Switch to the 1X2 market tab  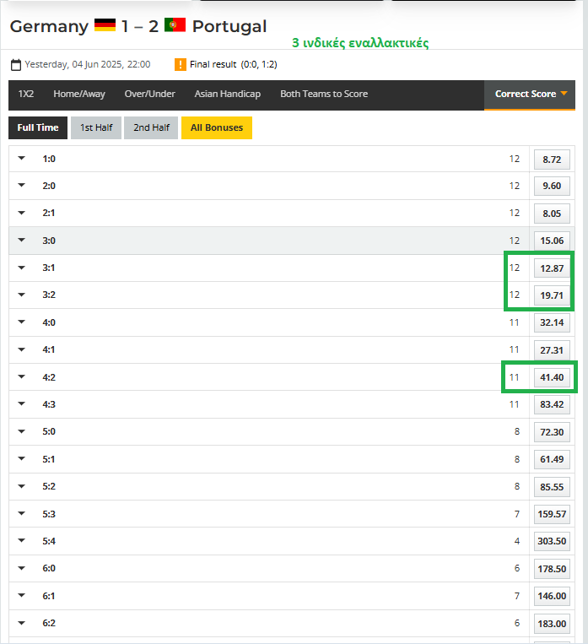pyautogui.click(x=26, y=94)
